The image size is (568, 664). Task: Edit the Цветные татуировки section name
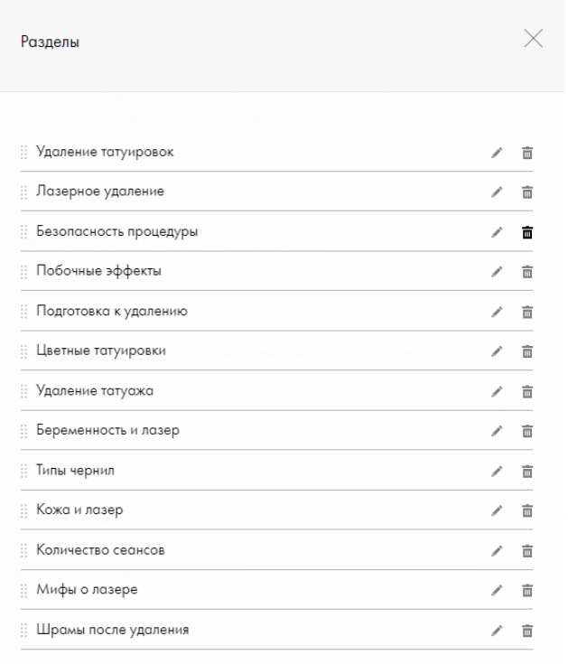click(x=497, y=351)
